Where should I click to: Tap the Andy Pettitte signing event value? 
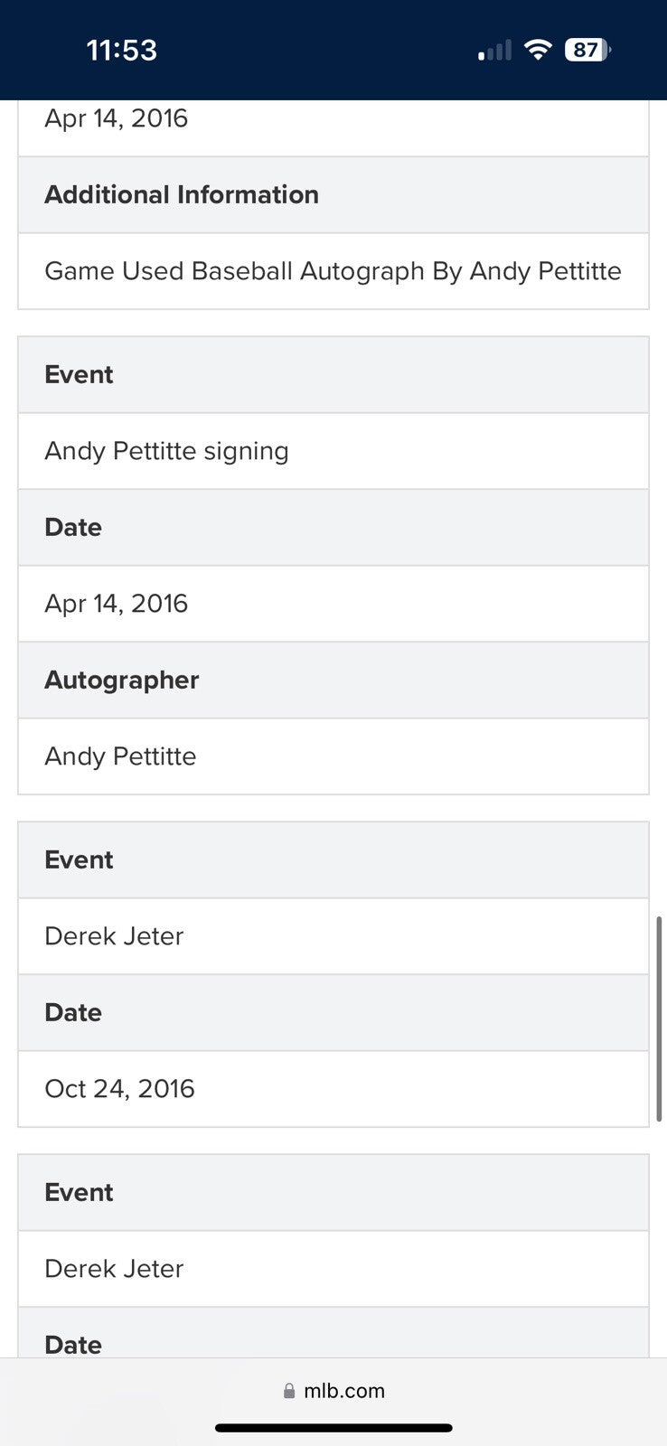tap(166, 451)
